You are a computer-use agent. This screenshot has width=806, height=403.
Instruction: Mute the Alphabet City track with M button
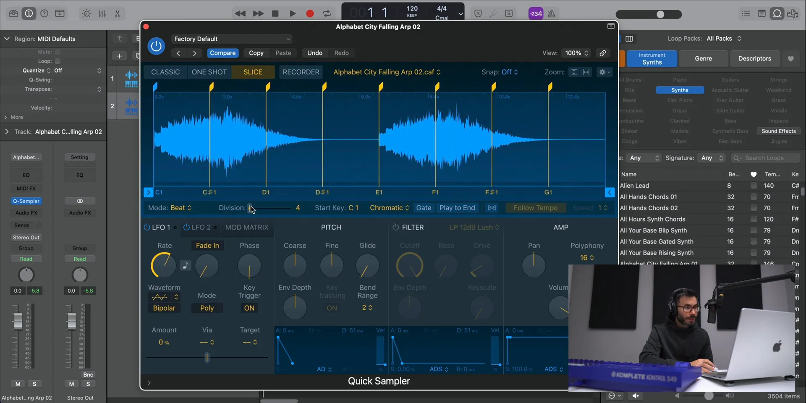18,384
